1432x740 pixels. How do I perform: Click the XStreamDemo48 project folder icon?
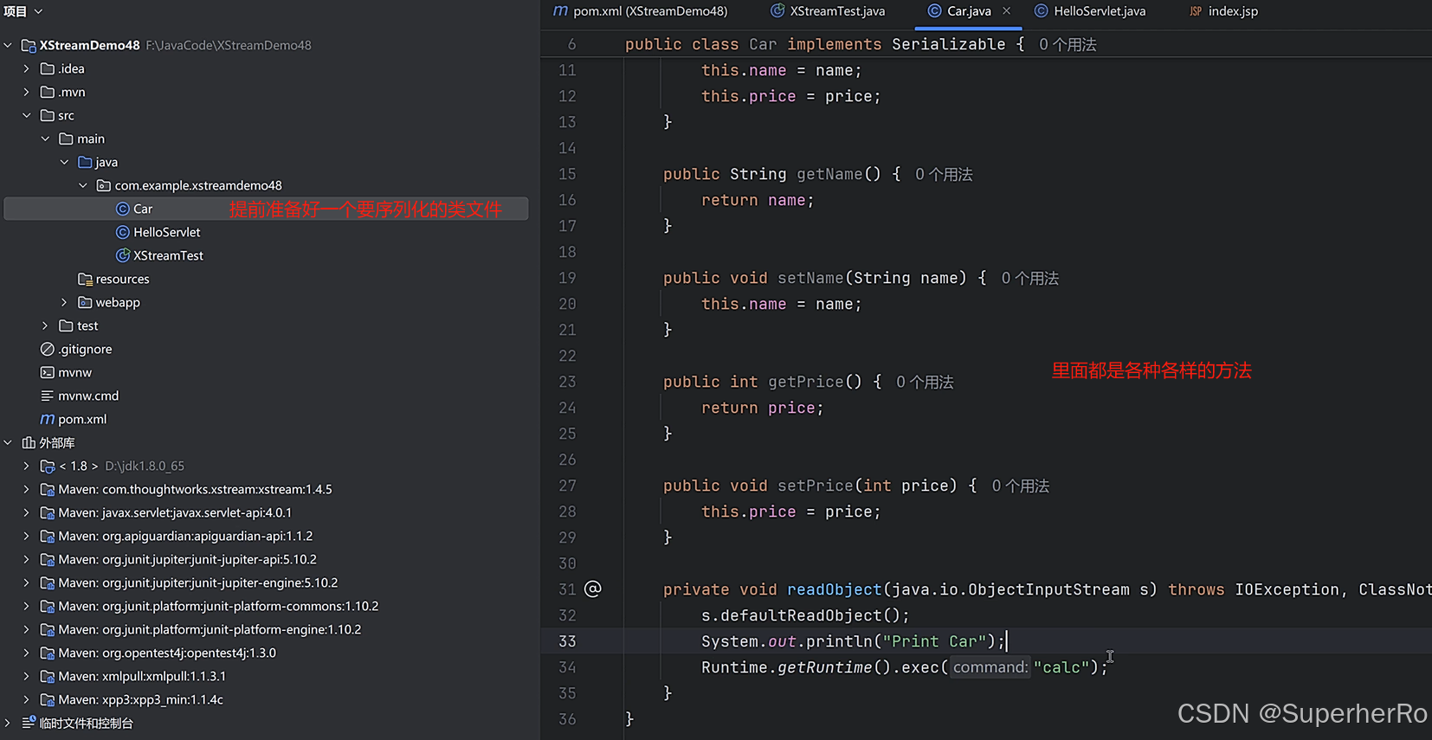(x=29, y=45)
